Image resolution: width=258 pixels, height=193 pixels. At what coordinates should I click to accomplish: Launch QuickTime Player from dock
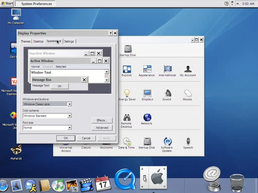click(x=125, y=179)
